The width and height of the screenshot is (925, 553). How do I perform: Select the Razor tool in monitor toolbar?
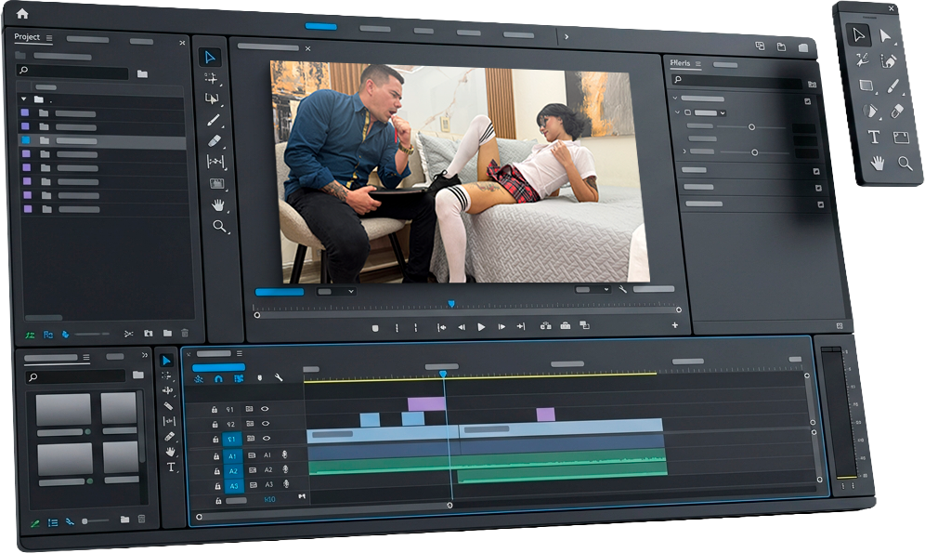tap(214, 120)
